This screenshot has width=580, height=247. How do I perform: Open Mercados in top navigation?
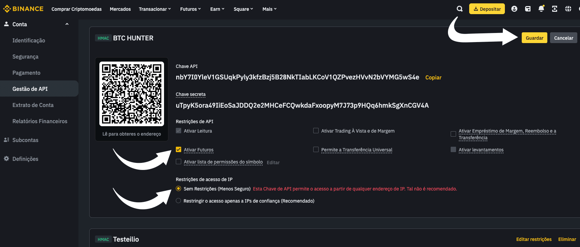tap(120, 9)
